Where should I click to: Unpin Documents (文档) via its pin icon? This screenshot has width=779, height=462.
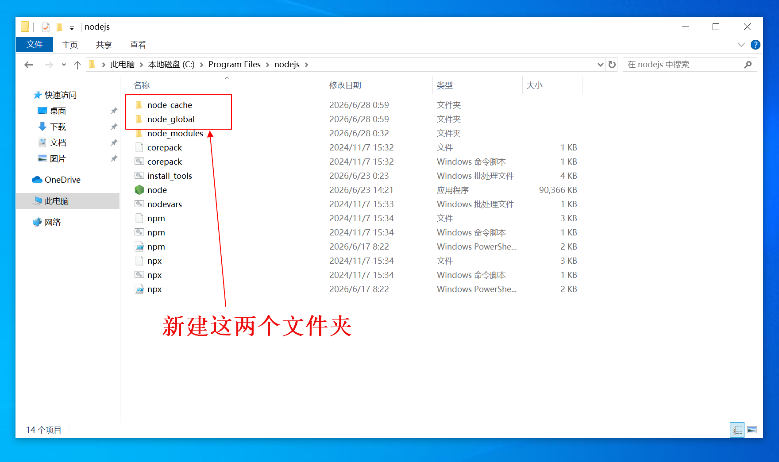[114, 142]
